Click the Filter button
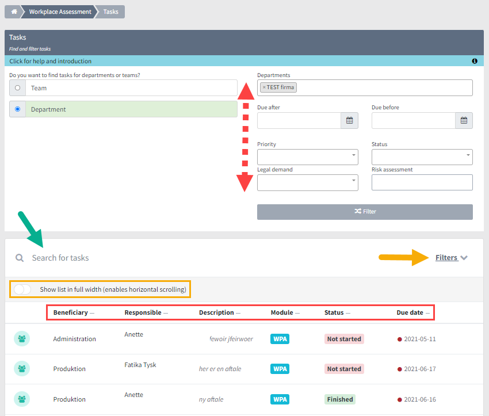The image size is (489, 416). click(x=365, y=212)
